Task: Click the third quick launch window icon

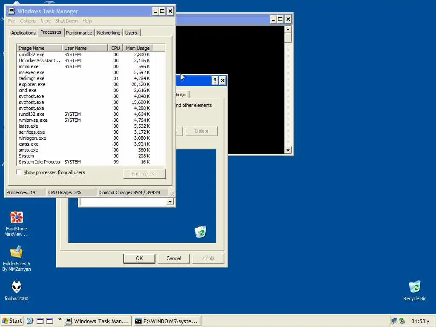Action: click(x=50, y=321)
